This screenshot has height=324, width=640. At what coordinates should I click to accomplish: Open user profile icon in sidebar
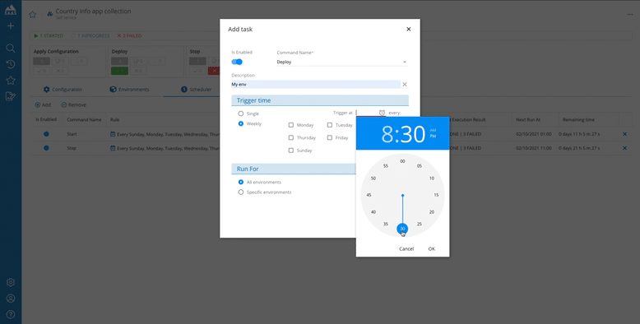coord(11,299)
